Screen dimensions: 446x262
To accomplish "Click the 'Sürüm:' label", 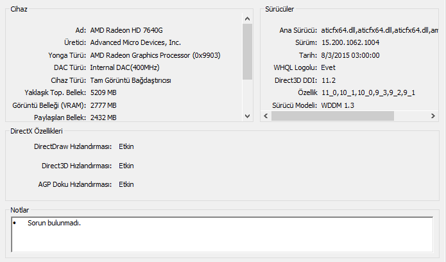I will (x=306, y=42).
